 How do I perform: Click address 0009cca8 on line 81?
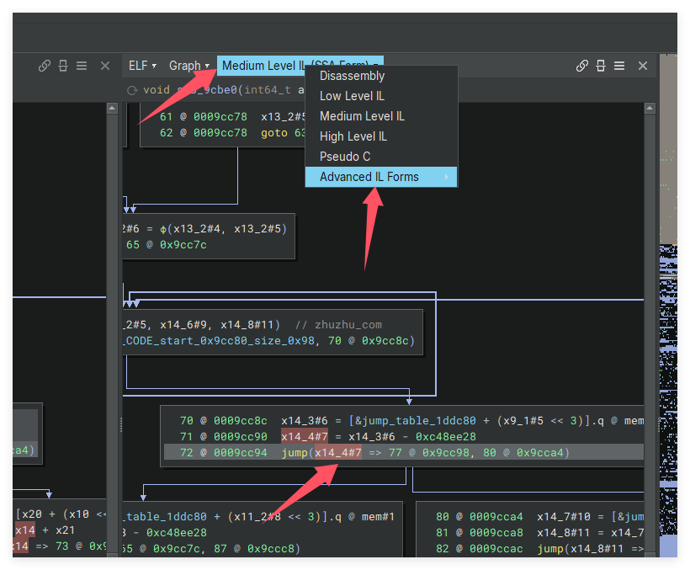click(x=496, y=533)
